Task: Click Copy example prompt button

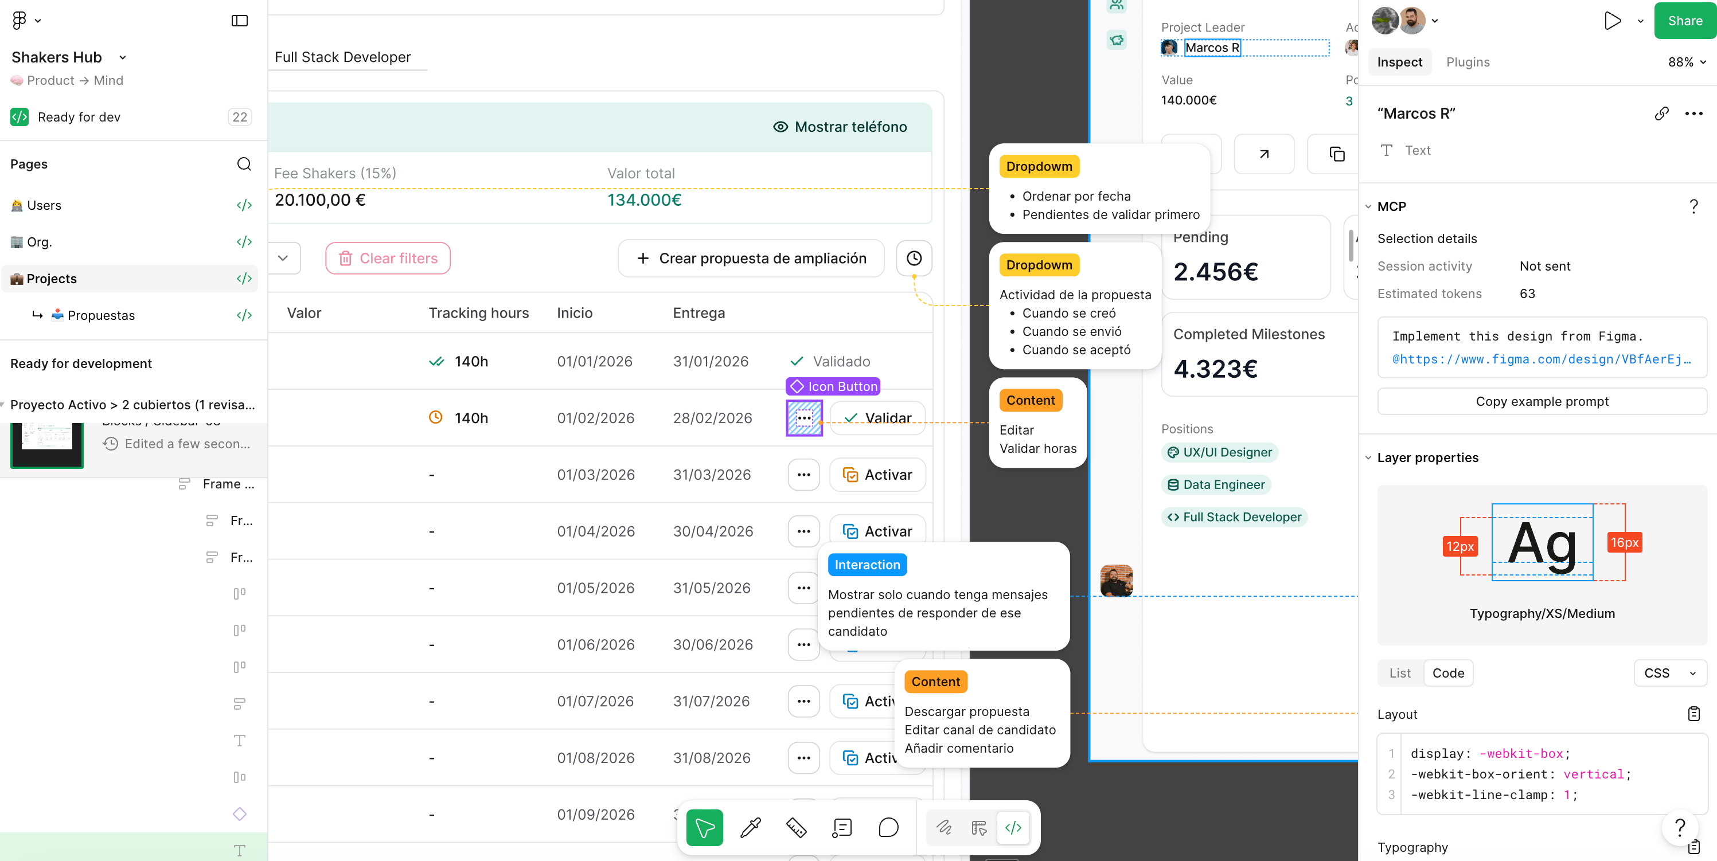Action: point(1542,401)
